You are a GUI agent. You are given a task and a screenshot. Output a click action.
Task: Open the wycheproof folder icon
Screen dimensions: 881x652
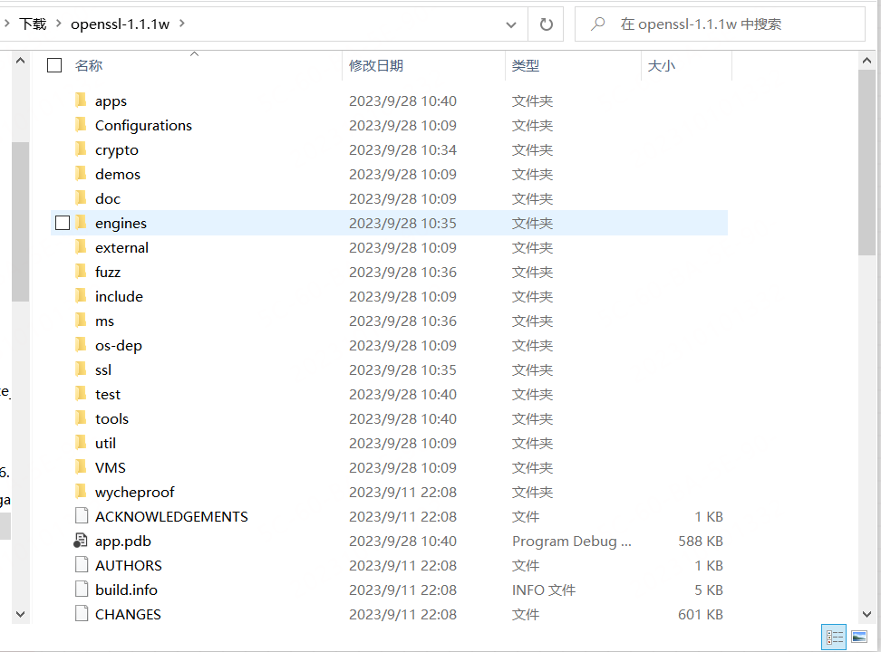point(81,492)
